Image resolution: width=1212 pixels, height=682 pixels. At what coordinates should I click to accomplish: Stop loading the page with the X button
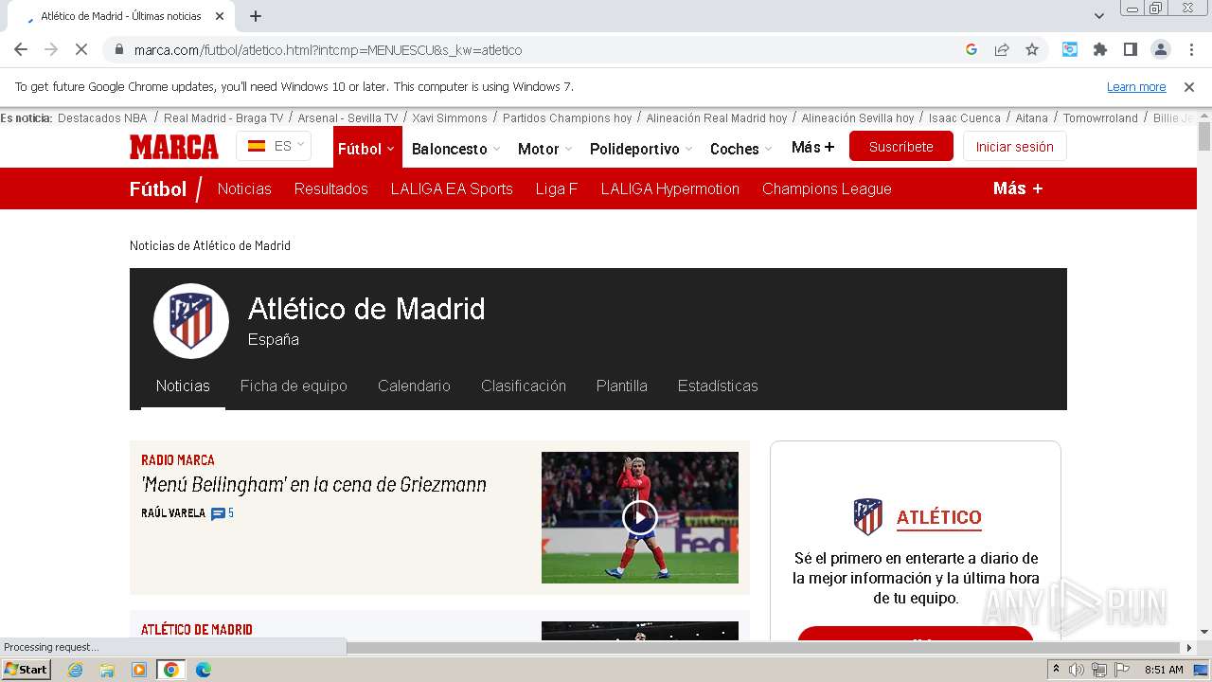tap(81, 49)
